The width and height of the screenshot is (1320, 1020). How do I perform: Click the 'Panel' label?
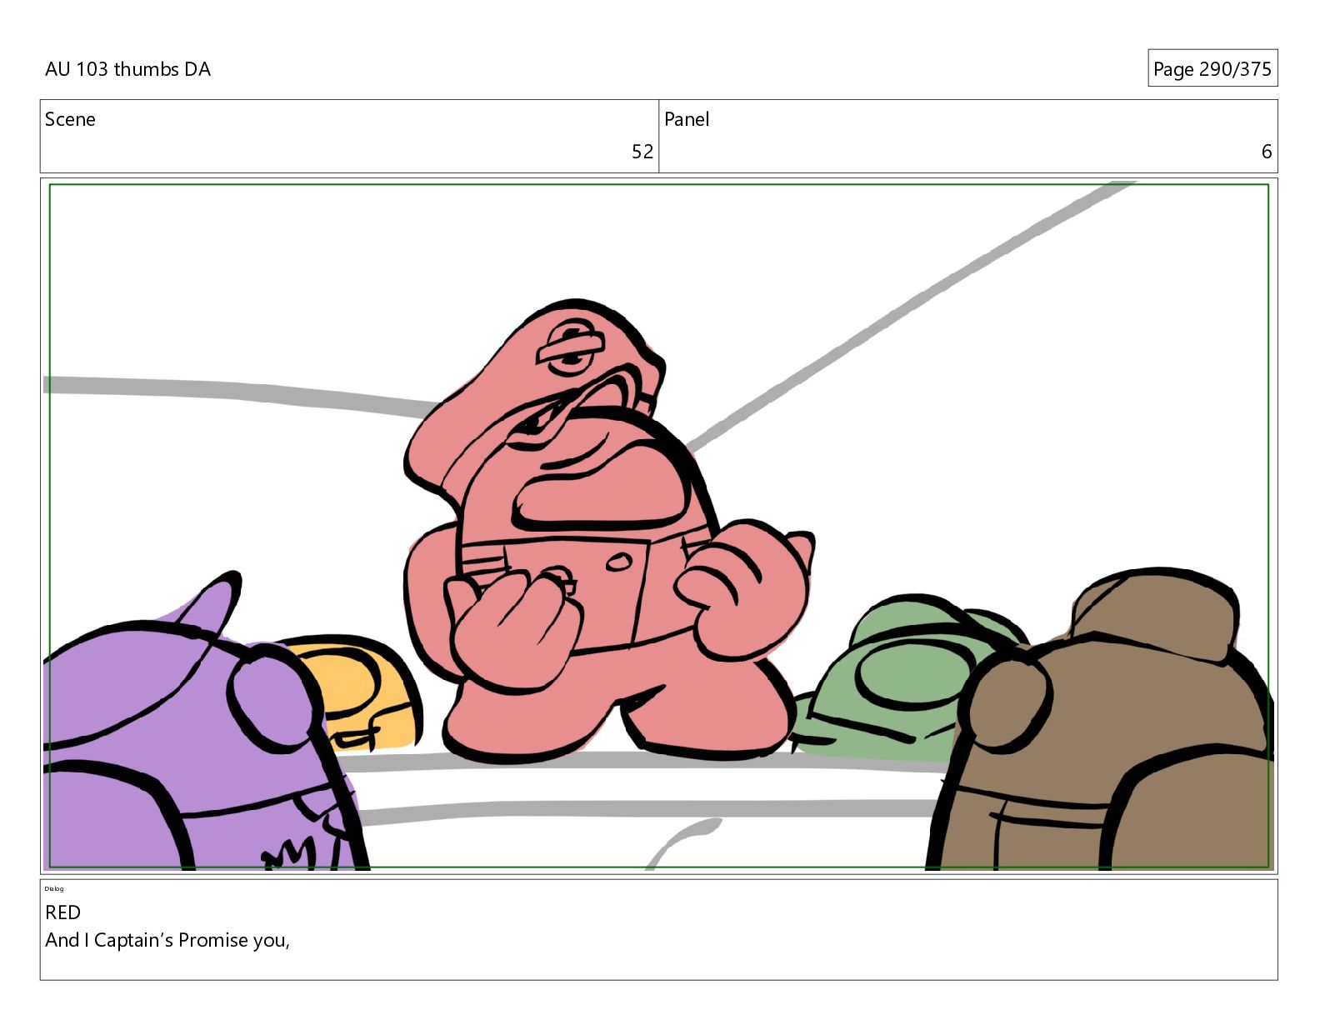pyautogui.click(x=687, y=119)
